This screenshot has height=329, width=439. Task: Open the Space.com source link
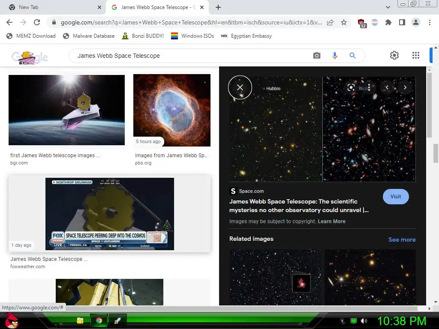pos(247,191)
